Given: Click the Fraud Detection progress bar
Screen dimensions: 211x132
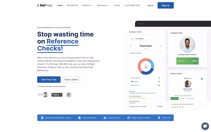Looking at the screenshot, I should (x=146, y=103).
